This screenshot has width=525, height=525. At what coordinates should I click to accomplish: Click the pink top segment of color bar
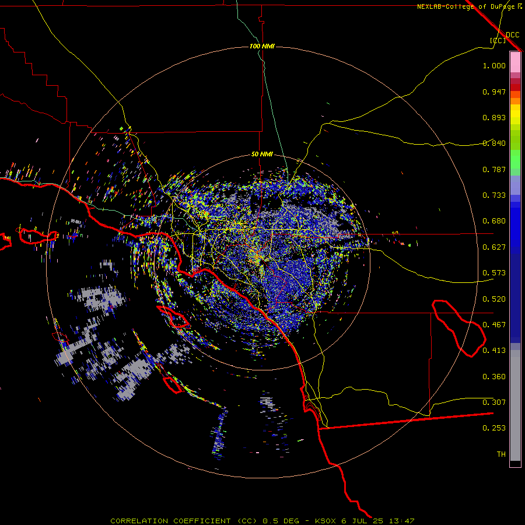click(515, 62)
